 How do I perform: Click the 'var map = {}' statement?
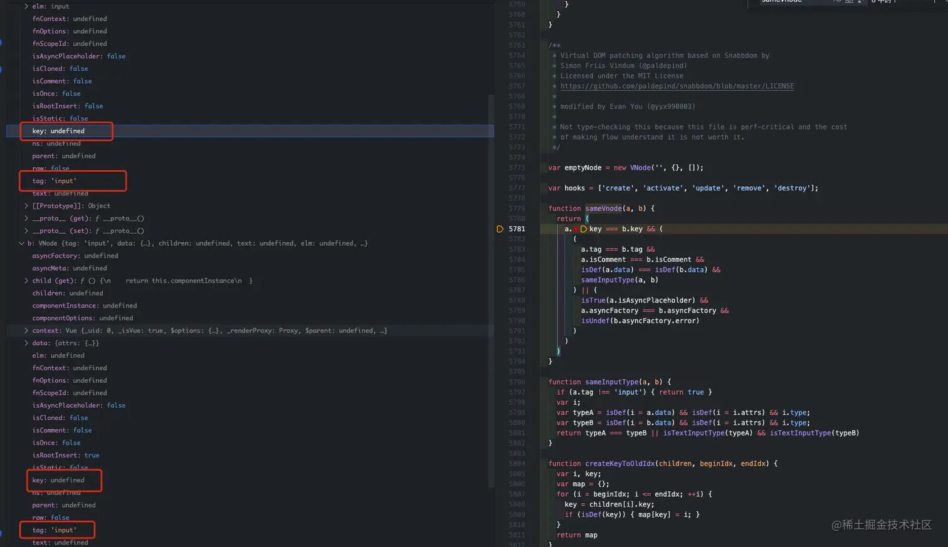pyautogui.click(x=582, y=484)
